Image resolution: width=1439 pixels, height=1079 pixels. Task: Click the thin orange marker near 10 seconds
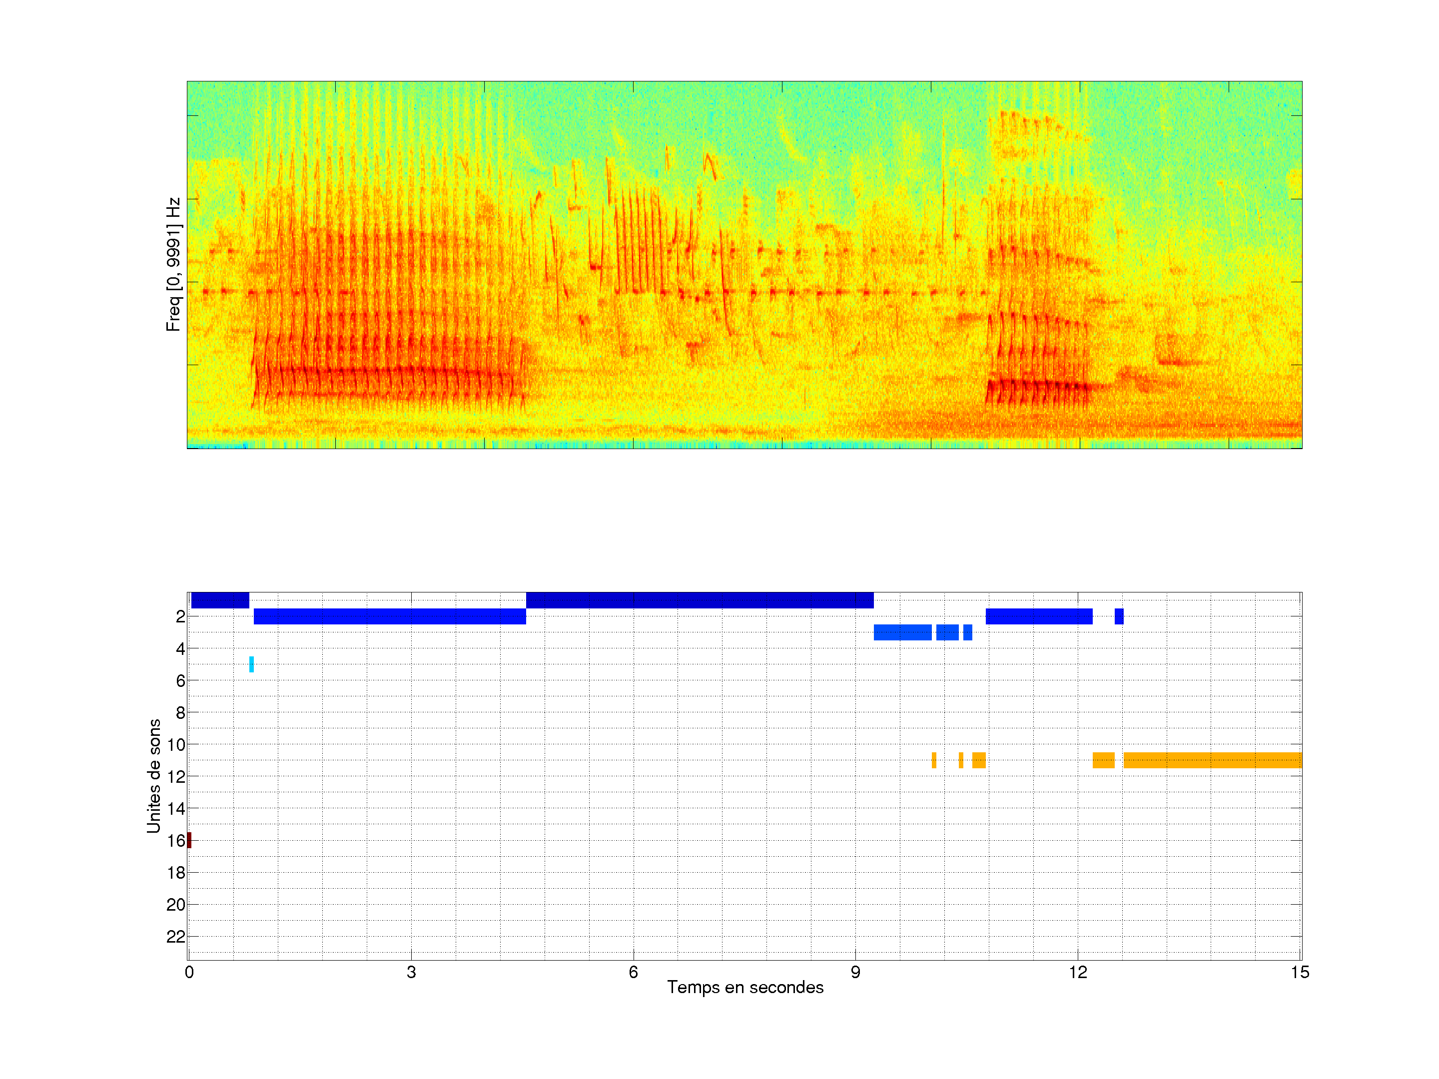point(934,760)
